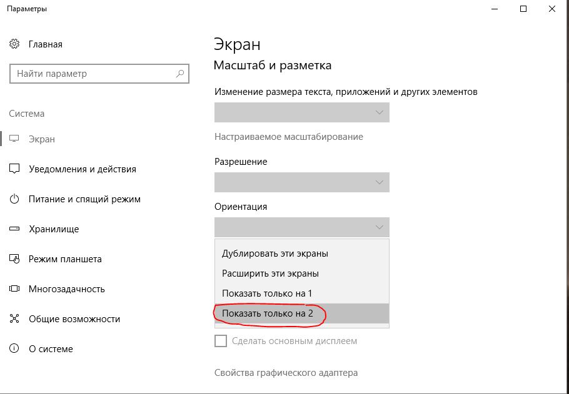Choose Расширить эти экраны option

coord(271,273)
